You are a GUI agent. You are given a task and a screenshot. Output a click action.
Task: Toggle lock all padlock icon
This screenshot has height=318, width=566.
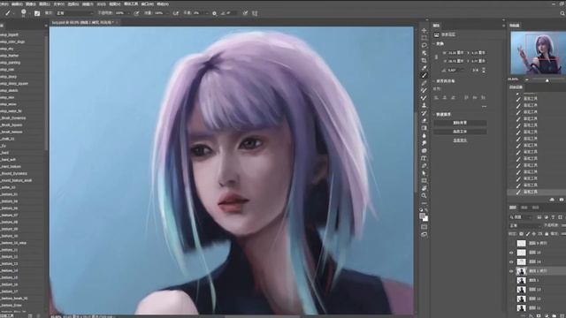[x=547, y=234]
